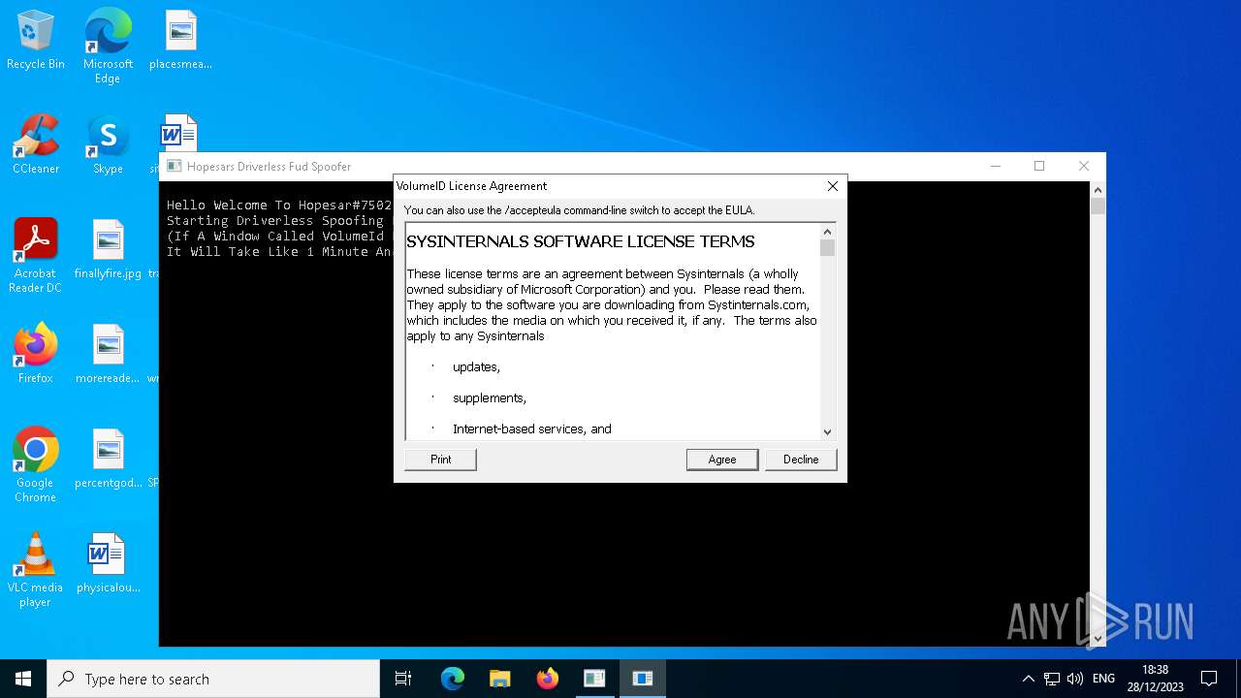Select the percentgod... image file
The height and width of the screenshot is (698, 1241).
pyautogui.click(x=108, y=460)
